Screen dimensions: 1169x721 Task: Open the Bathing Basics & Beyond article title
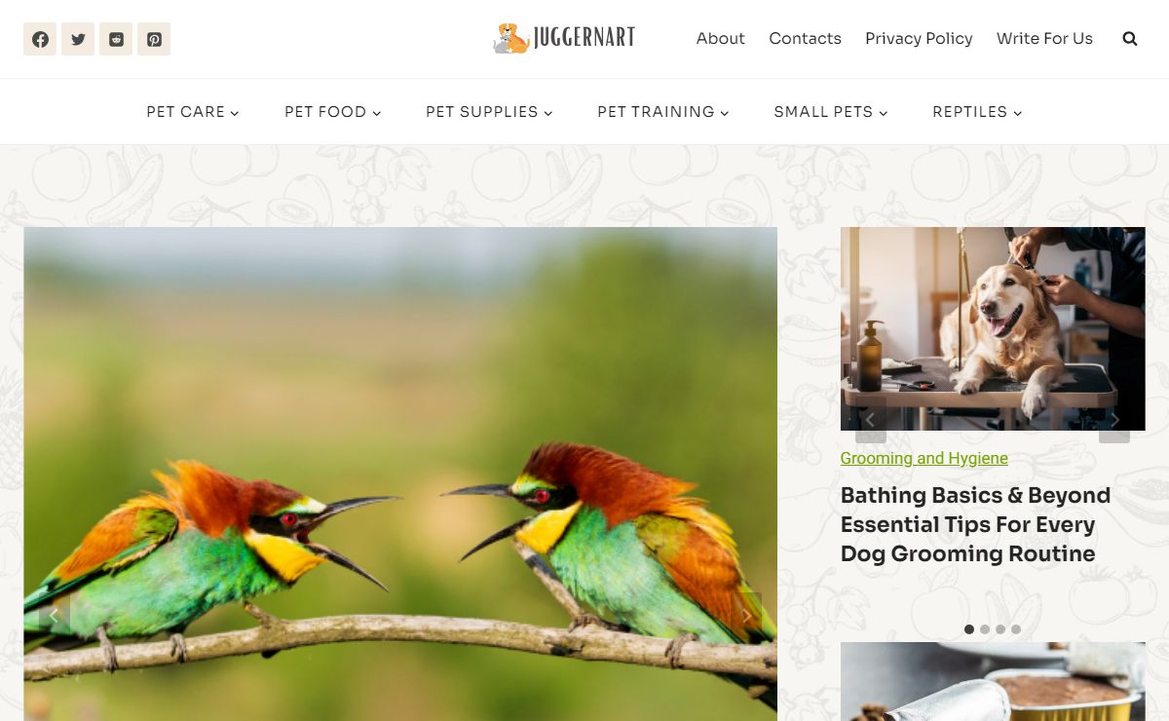[x=975, y=524]
